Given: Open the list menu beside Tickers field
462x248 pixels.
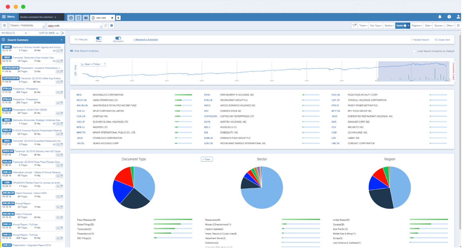Looking at the screenshot, I should tap(5, 25).
